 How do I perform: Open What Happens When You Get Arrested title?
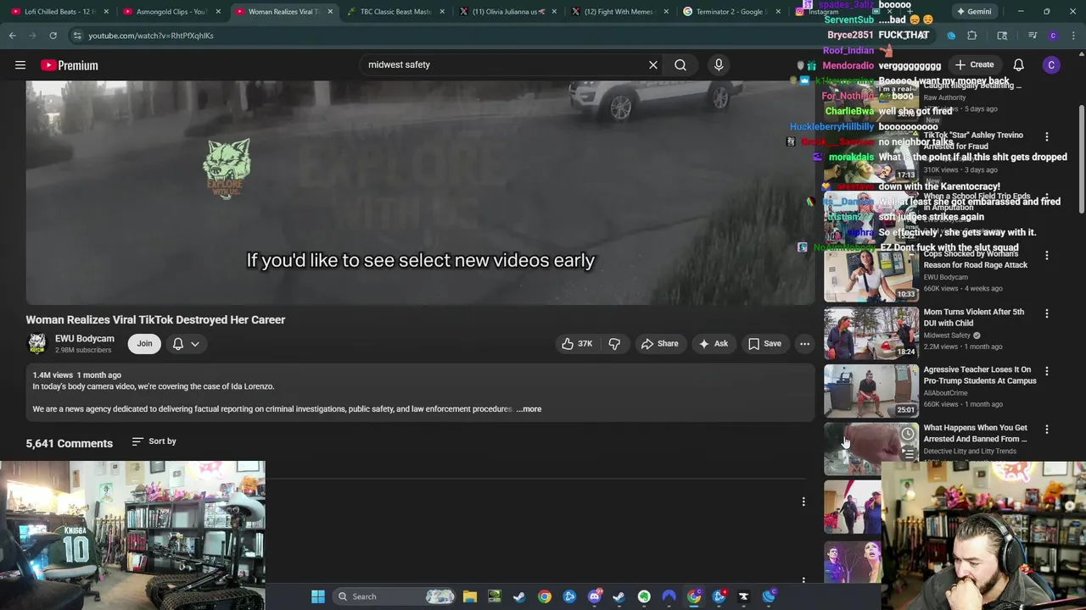(x=975, y=433)
